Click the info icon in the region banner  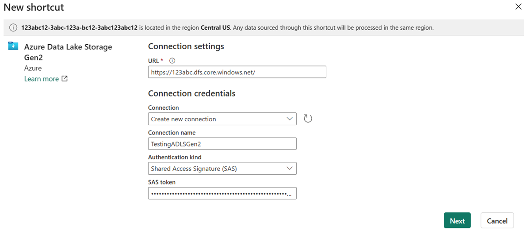[13, 27]
